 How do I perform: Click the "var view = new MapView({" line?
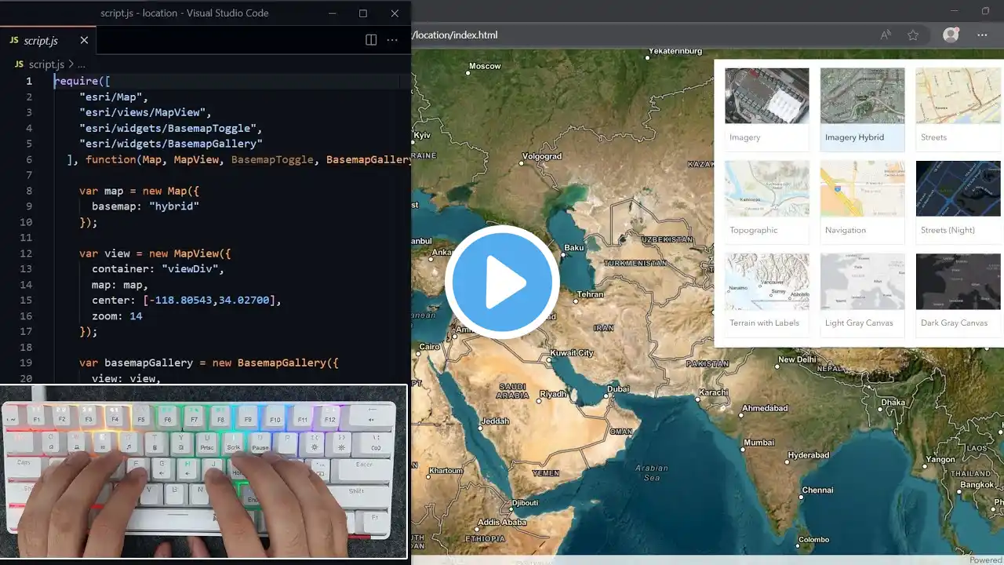tap(155, 253)
